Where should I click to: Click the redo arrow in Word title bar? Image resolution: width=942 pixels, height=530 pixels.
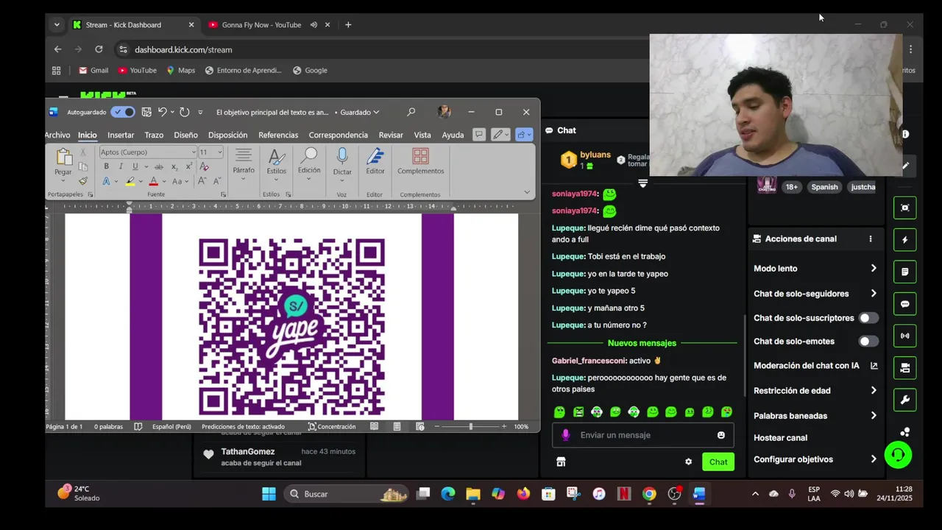[184, 112]
